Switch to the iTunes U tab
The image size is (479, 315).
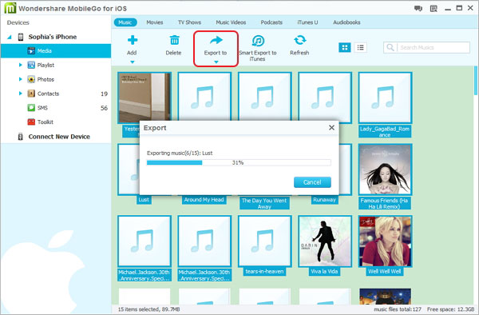pos(307,22)
